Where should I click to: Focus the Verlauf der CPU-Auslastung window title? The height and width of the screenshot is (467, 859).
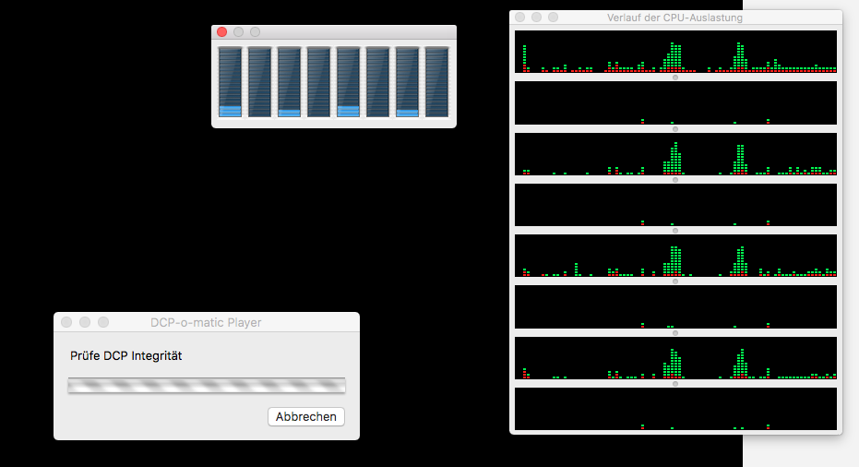(674, 17)
